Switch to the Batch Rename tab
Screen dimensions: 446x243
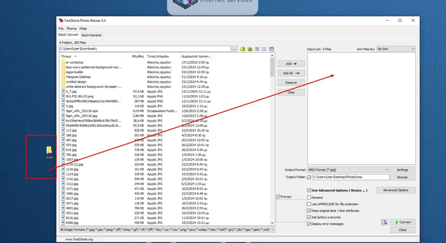pyautogui.click(x=91, y=35)
